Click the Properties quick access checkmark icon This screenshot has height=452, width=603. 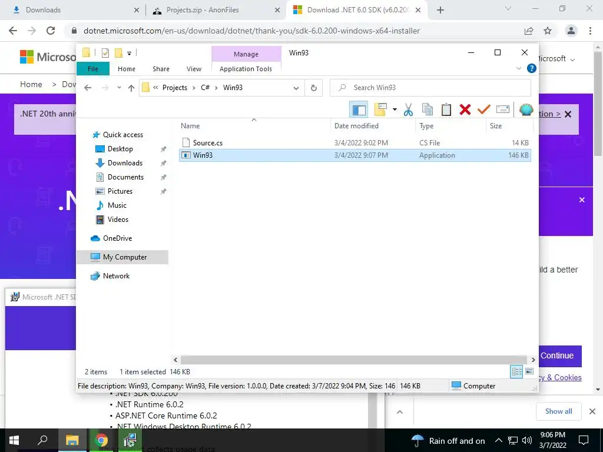coord(105,53)
